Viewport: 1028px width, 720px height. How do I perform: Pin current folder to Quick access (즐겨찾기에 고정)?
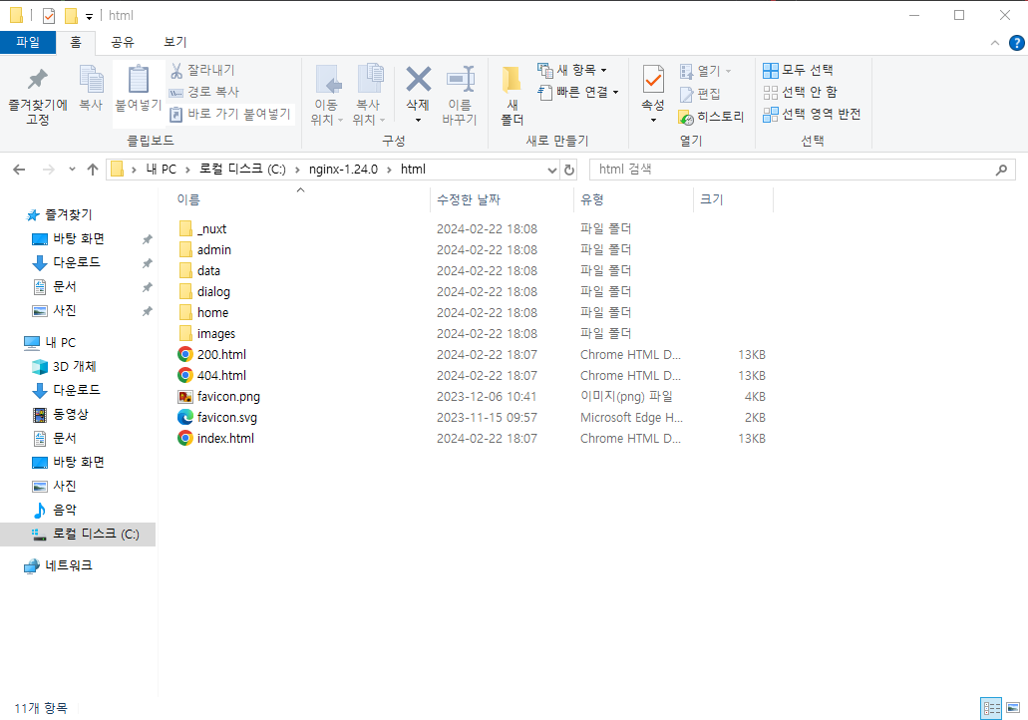pos(37,96)
